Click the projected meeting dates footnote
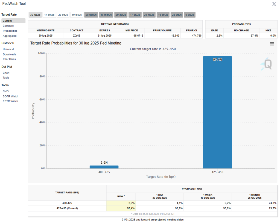The height and width of the screenshot is (221, 280). pyautogui.click(x=153, y=220)
